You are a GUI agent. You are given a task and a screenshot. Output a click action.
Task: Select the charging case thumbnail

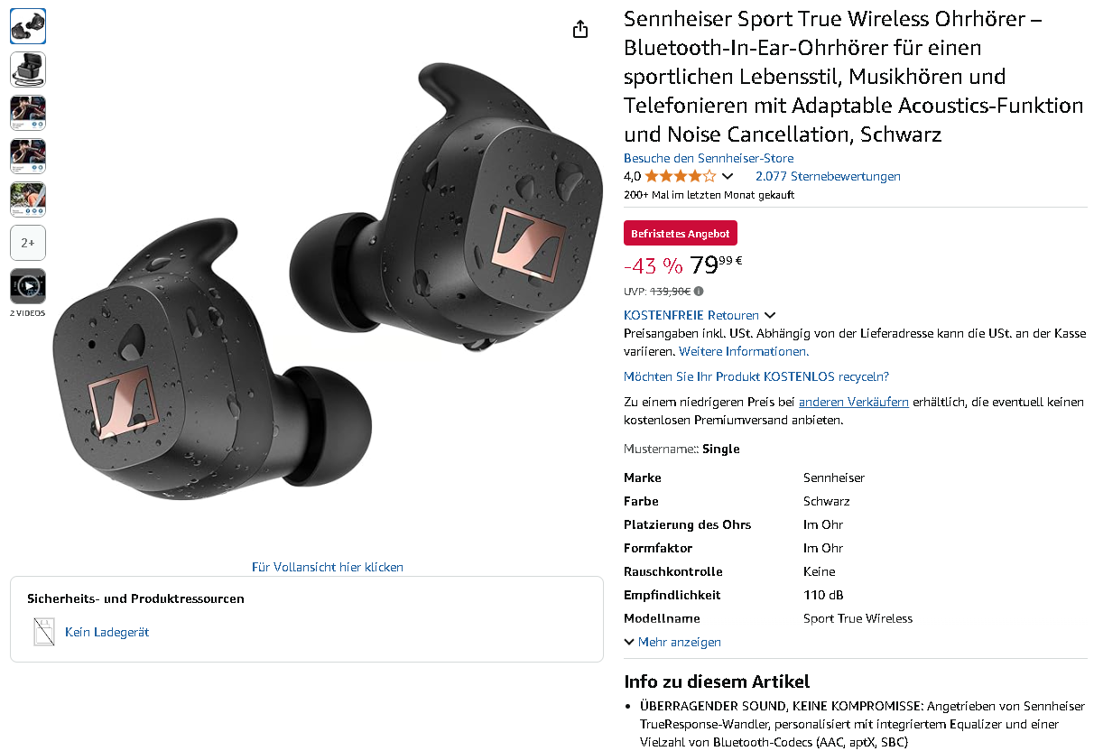[28, 70]
